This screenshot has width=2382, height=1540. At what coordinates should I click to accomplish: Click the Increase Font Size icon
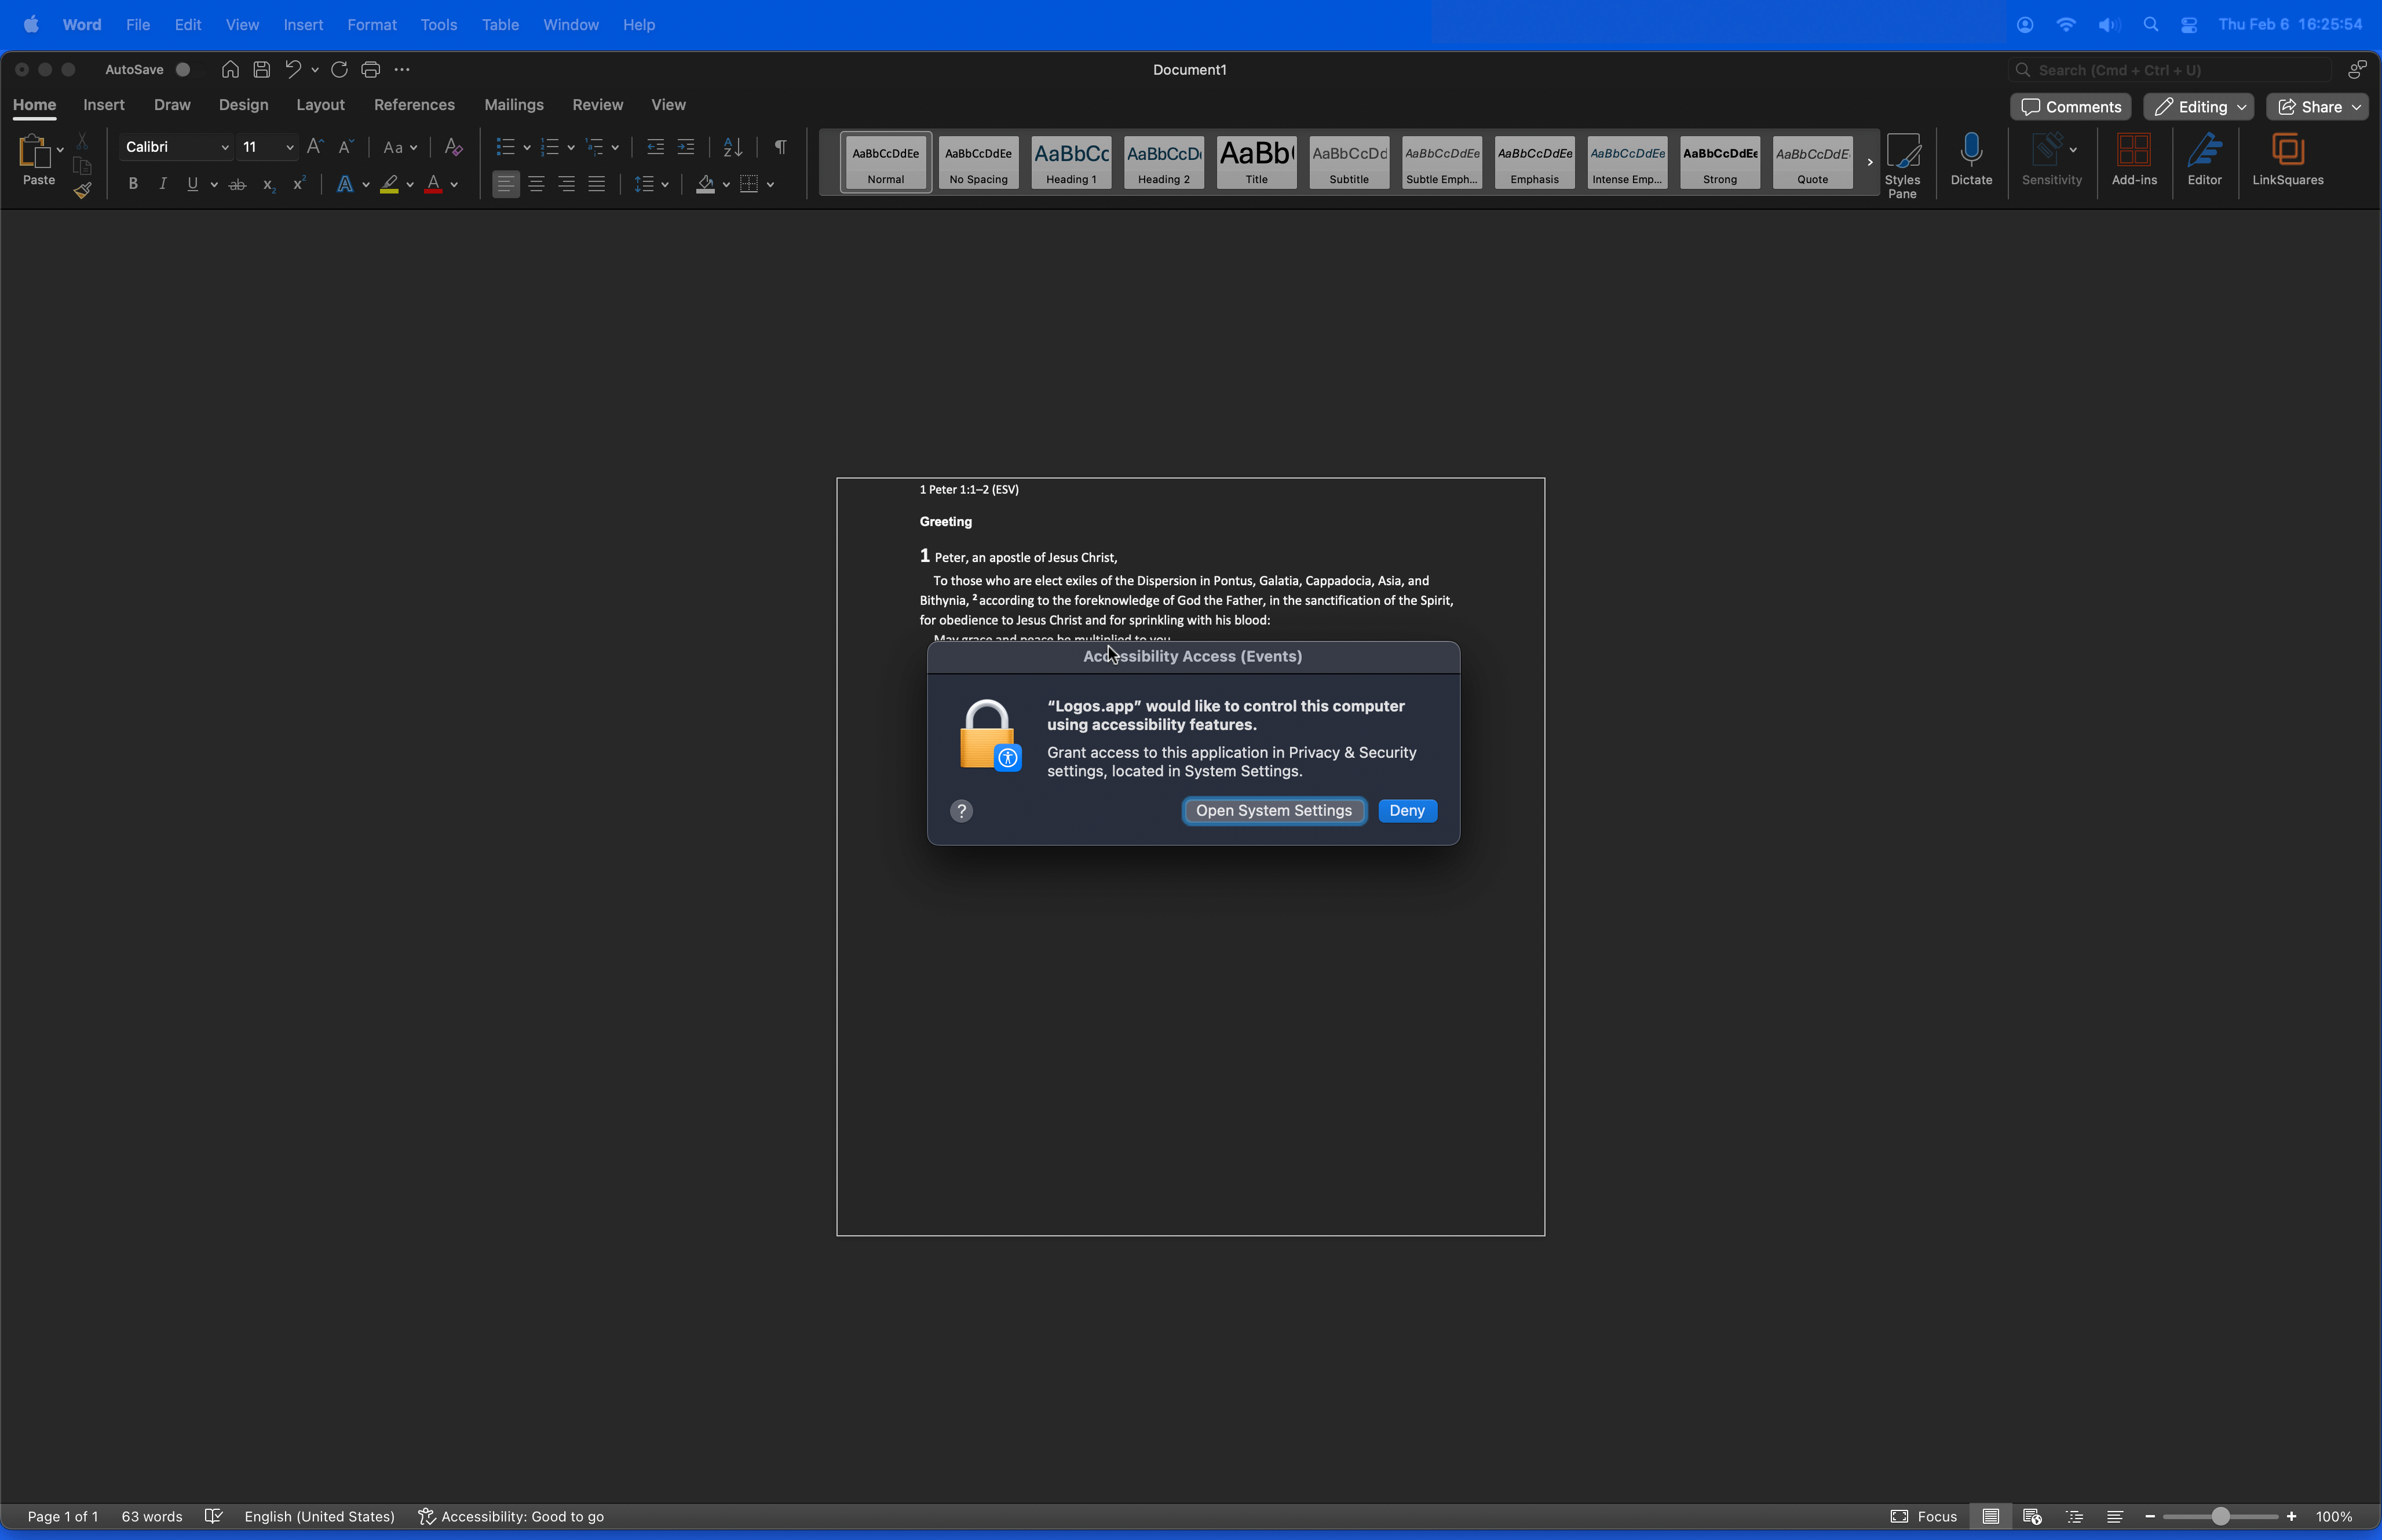pos(315,147)
